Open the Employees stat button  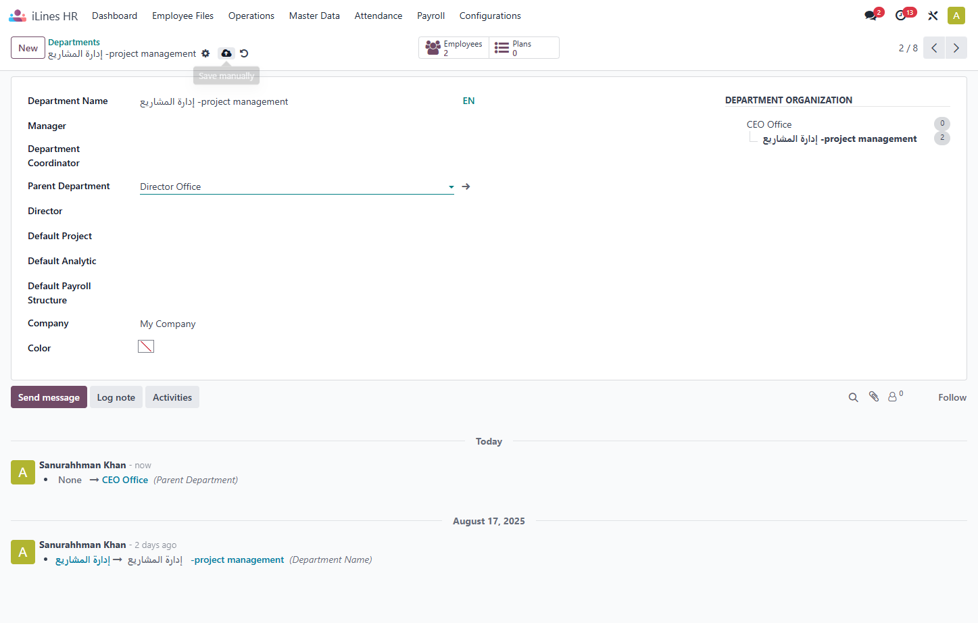tap(454, 48)
